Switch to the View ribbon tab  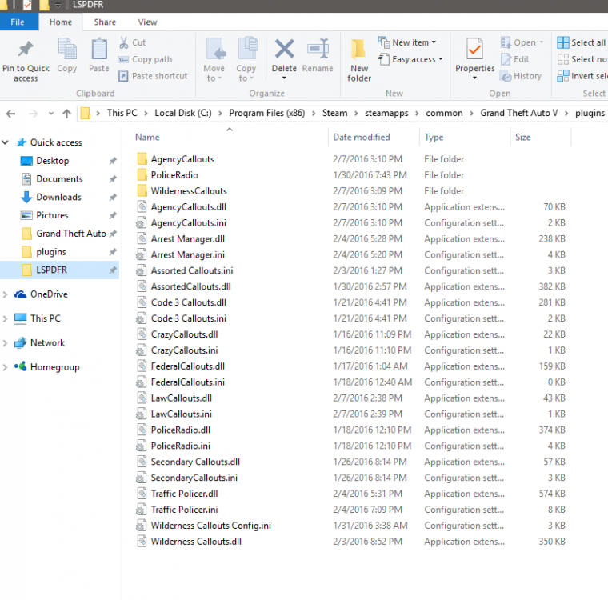(x=147, y=22)
